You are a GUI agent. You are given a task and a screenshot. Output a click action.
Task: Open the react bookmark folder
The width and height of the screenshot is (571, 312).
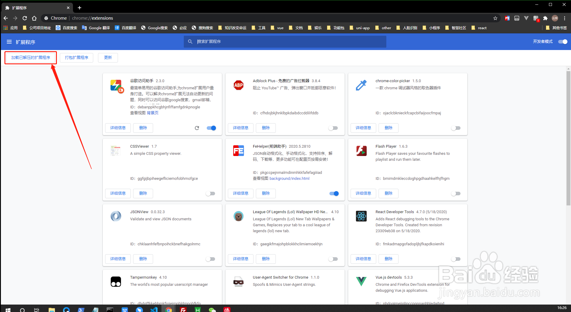tap(479, 28)
